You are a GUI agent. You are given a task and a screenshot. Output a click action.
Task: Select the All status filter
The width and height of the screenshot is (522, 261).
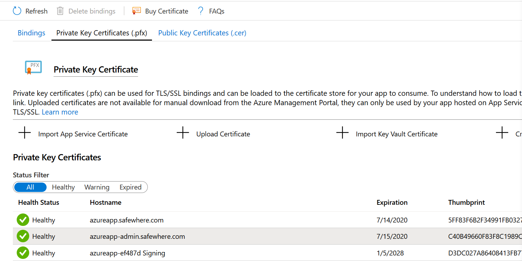click(30, 187)
